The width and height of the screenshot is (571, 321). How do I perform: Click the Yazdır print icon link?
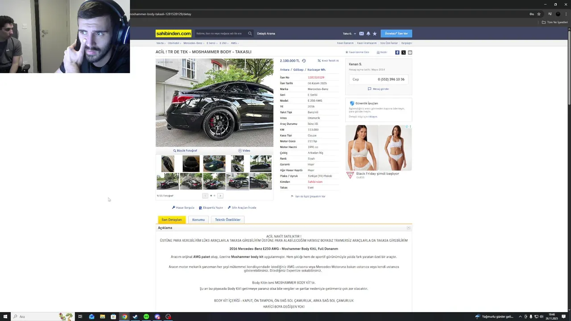click(x=382, y=52)
